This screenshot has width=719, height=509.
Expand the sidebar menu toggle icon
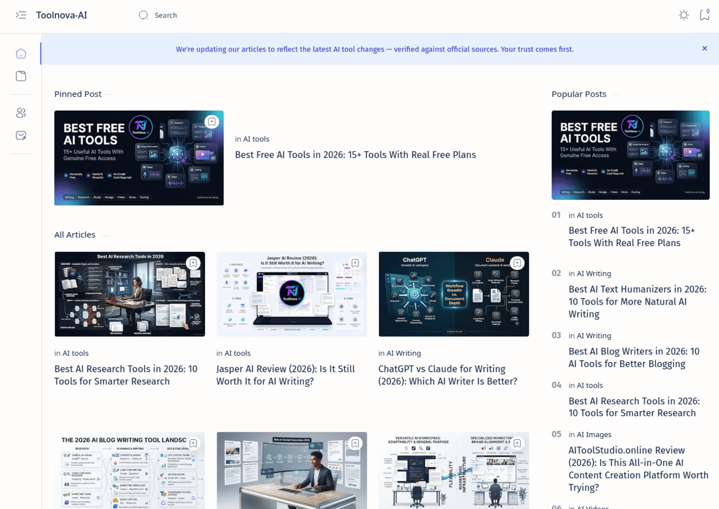click(x=21, y=15)
